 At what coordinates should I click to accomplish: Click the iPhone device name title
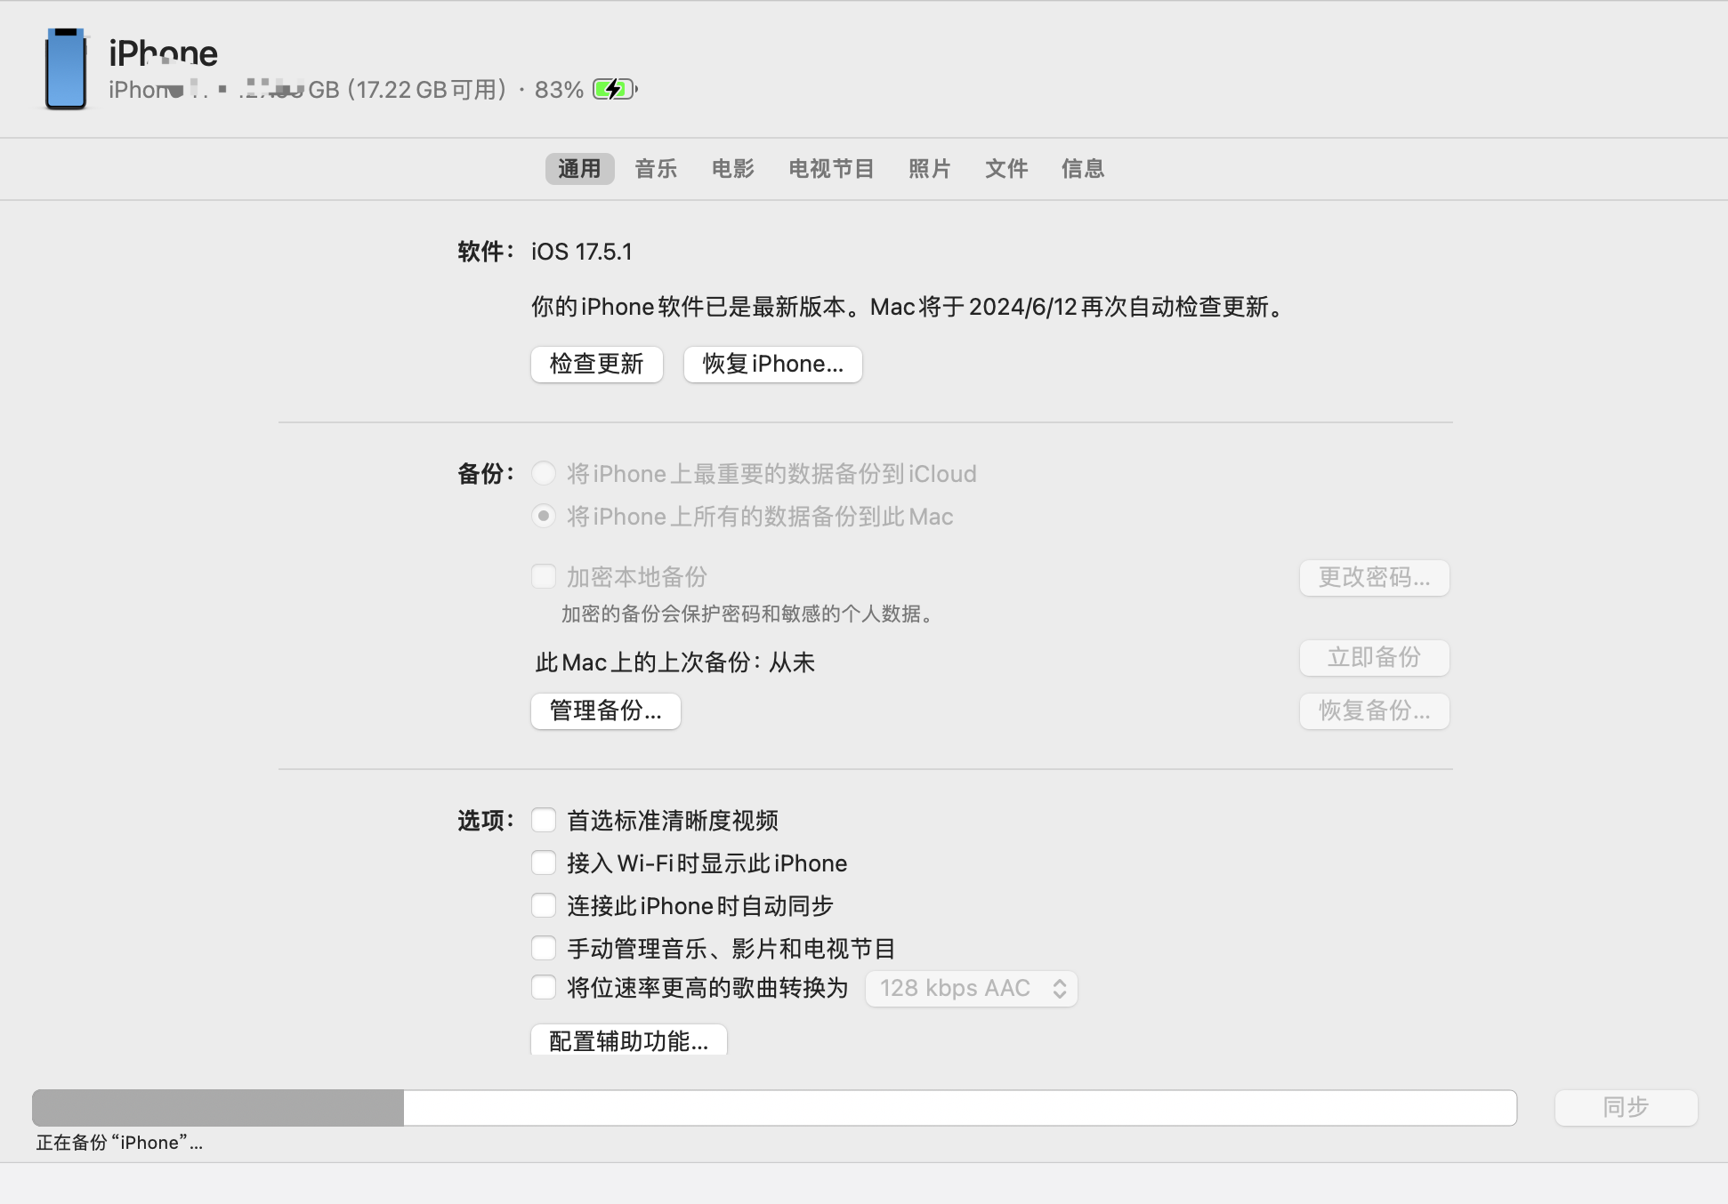point(163,53)
